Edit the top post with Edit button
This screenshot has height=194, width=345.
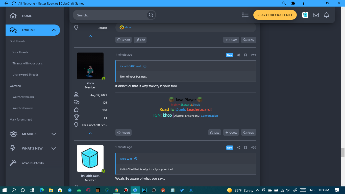140,40
